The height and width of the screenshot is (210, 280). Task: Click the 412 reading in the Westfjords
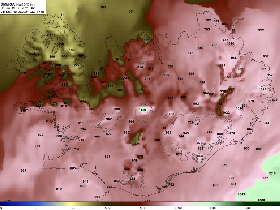click(49, 35)
